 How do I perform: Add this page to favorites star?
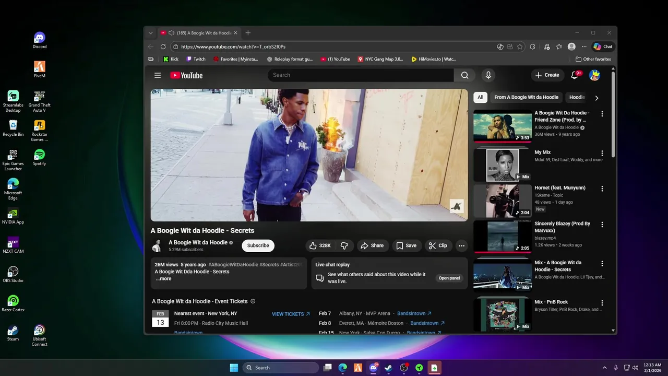(x=520, y=46)
